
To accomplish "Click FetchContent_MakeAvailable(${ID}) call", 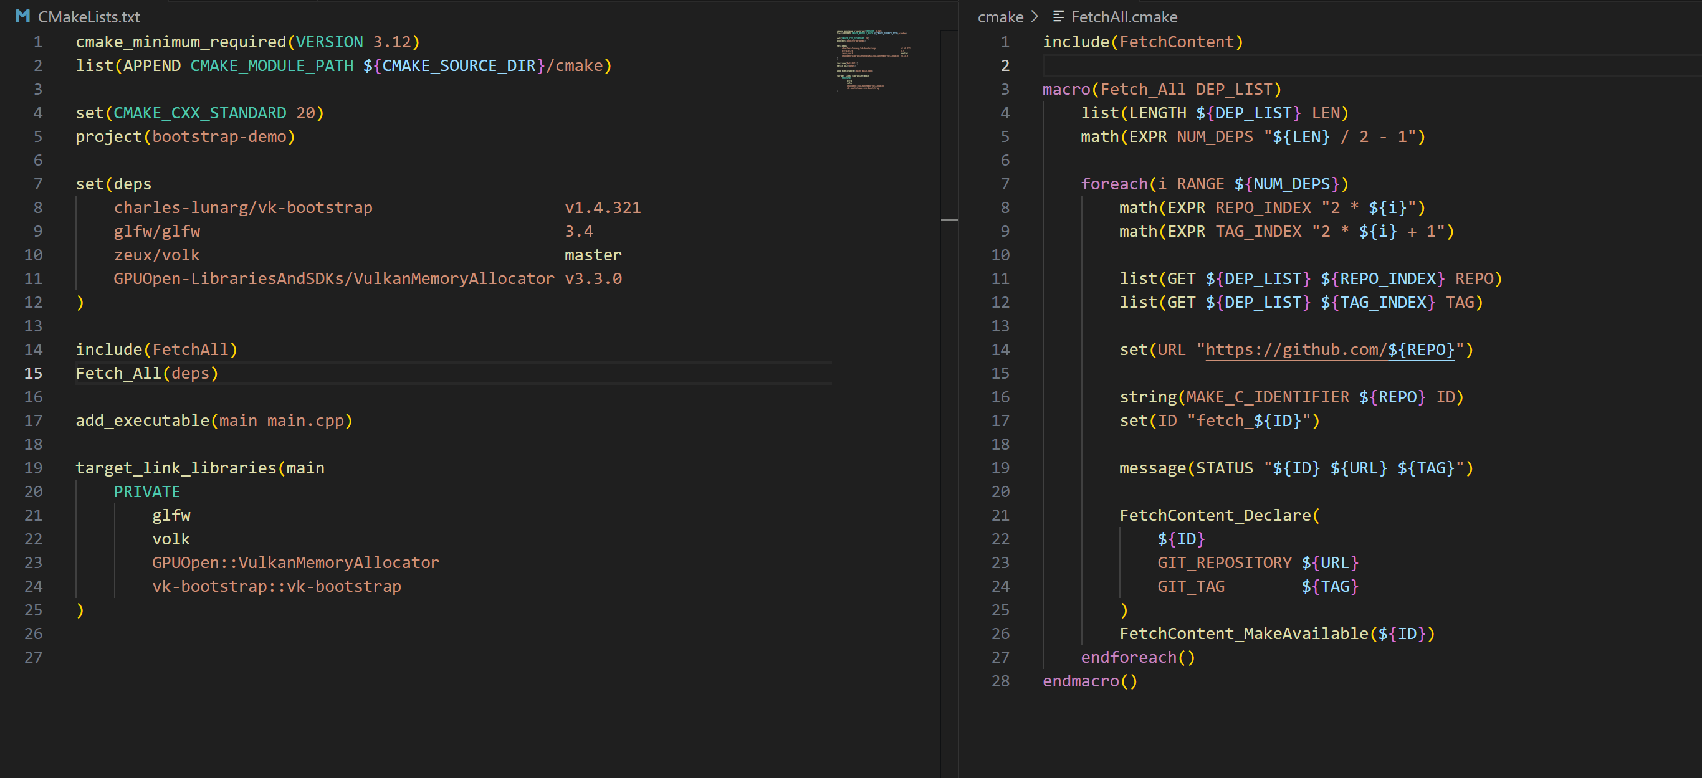I will click(1276, 633).
